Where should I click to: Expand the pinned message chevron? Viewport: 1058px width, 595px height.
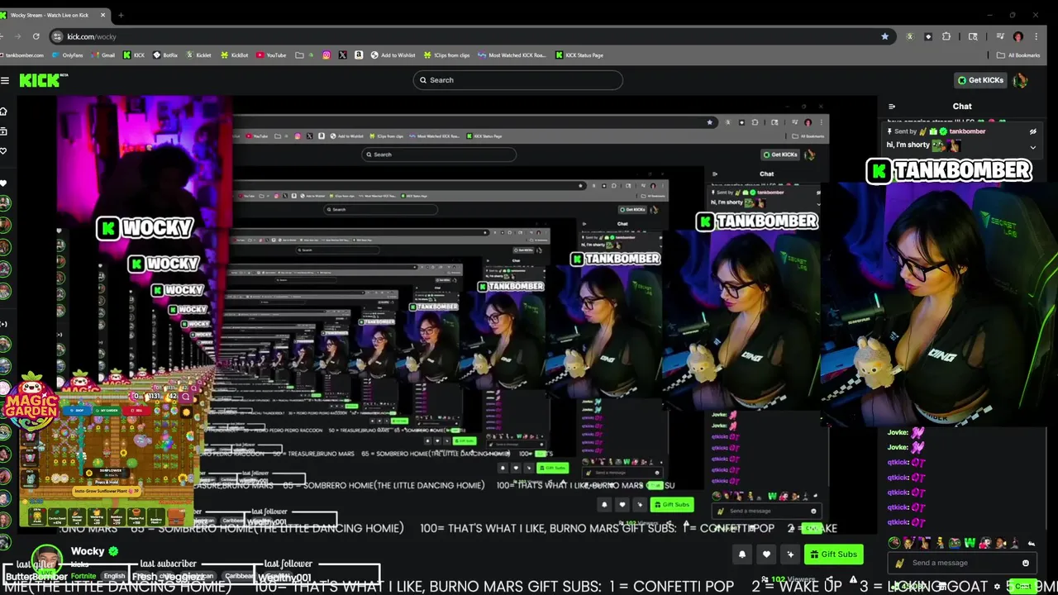(1032, 147)
